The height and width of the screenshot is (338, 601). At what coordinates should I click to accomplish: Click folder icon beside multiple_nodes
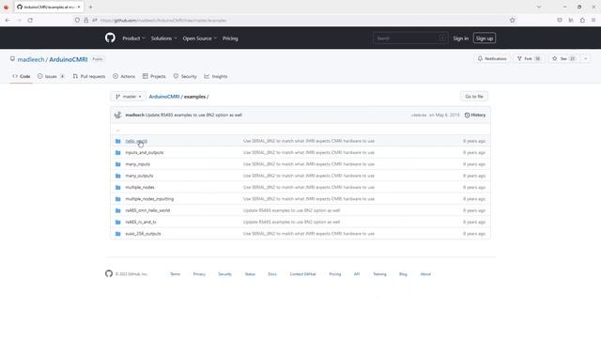[x=118, y=188]
